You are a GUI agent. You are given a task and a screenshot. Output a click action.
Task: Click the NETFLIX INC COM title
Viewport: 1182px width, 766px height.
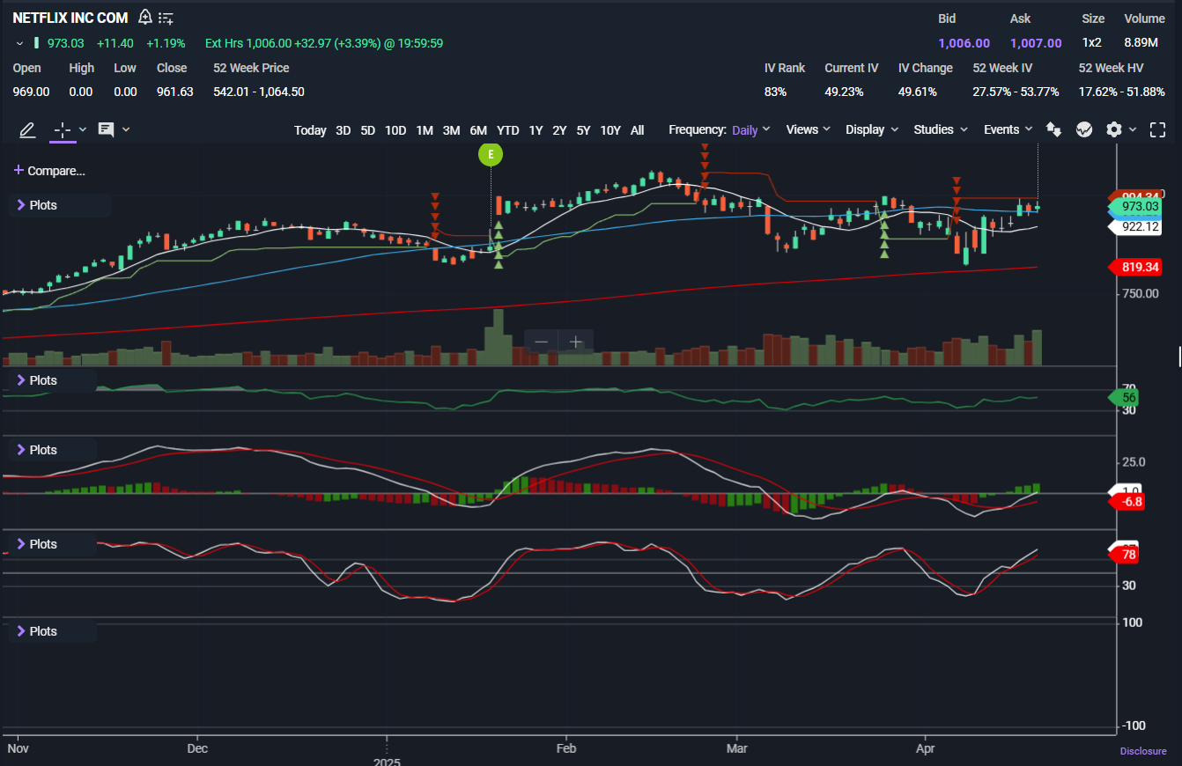coord(70,18)
